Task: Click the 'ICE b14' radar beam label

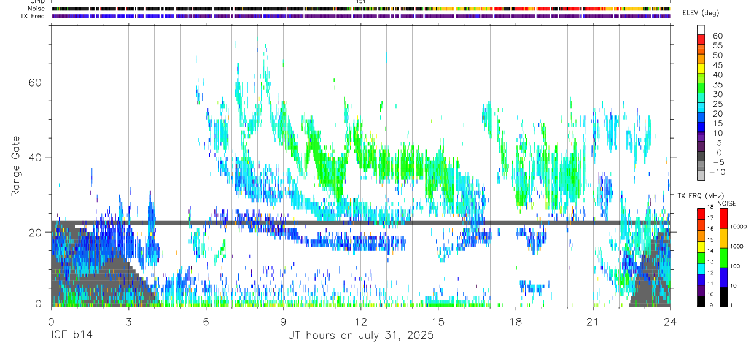Action: point(72,336)
